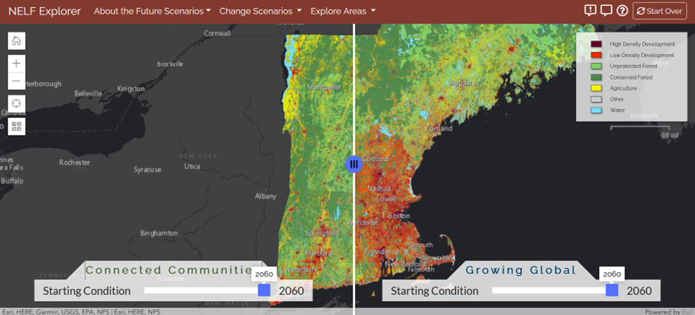Expand the Explore Areas menu

(x=342, y=11)
